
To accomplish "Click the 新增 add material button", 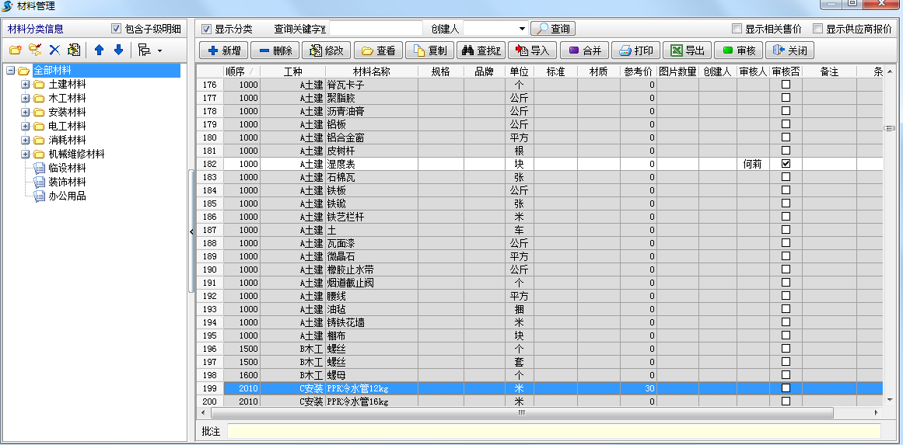I will pos(224,50).
